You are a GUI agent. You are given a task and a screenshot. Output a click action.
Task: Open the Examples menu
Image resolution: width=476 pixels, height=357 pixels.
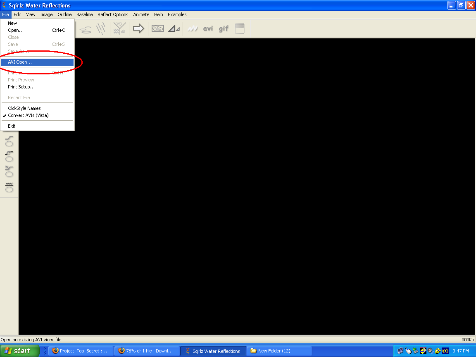pos(177,14)
